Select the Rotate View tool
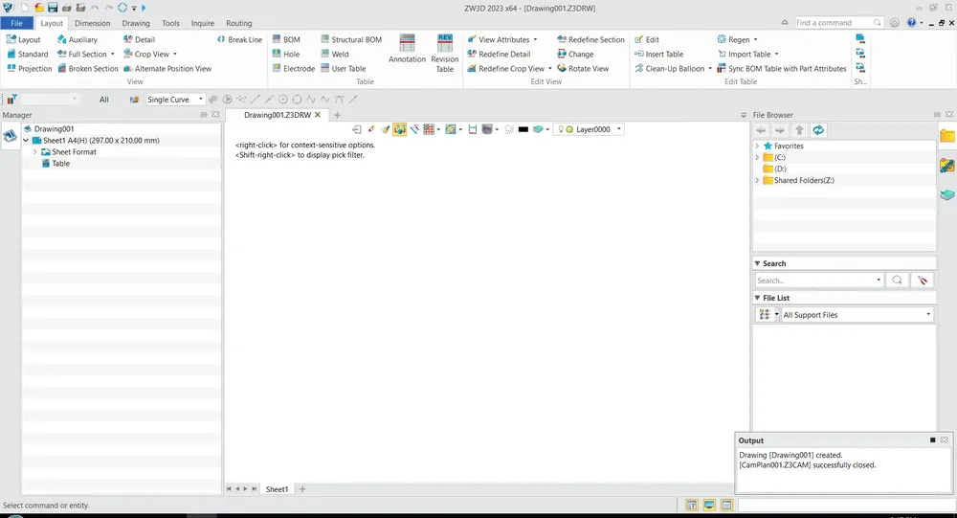 [583, 69]
